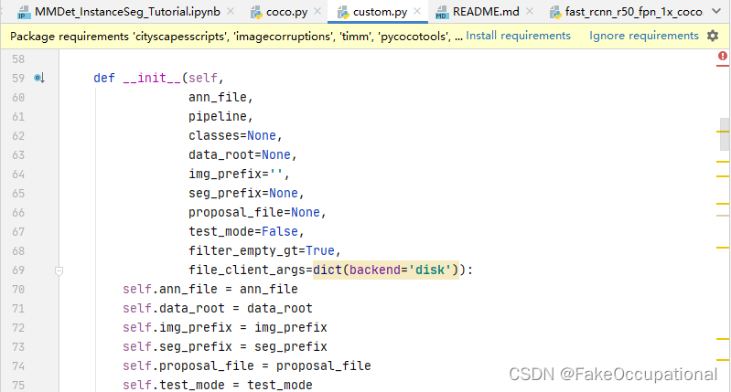Image resolution: width=731 pixels, height=392 pixels.
Task: Click Ignore requirements link
Action: click(x=644, y=36)
